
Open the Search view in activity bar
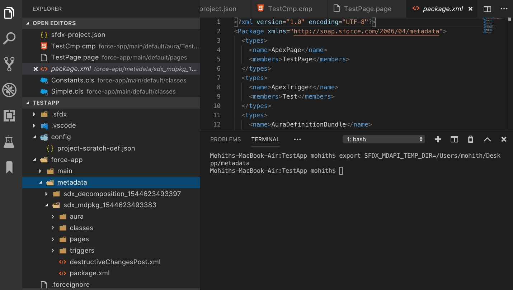[9, 38]
